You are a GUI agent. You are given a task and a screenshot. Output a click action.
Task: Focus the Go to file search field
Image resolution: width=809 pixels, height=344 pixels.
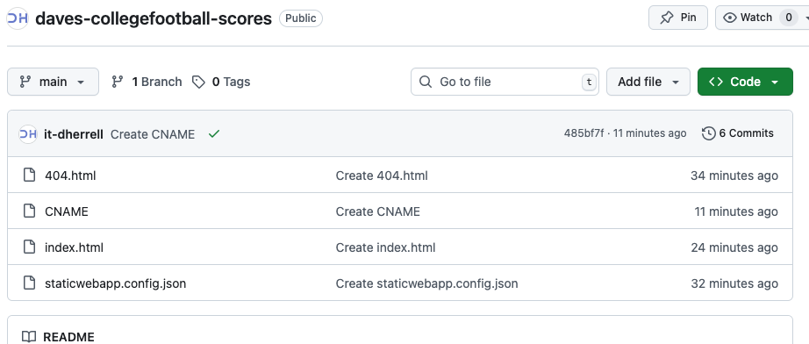tap(505, 82)
